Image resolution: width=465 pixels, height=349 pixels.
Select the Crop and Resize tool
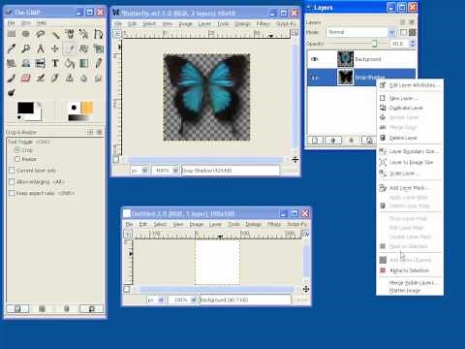click(70, 48)
